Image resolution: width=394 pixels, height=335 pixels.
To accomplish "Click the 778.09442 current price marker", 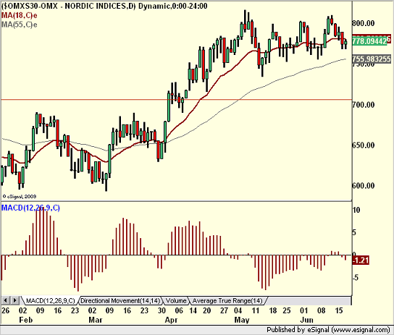I will [369, 41].
